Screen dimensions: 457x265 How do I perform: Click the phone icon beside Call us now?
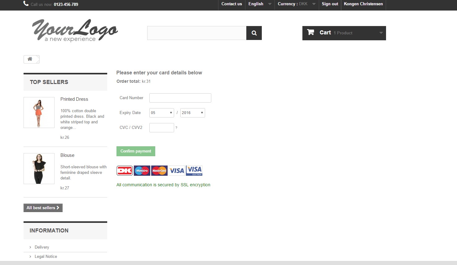coord(26,3)
